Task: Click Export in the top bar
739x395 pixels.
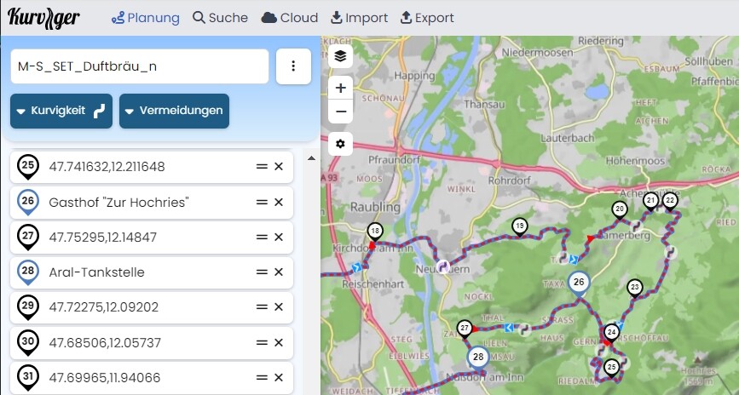Action: click(x=427, y=18)
